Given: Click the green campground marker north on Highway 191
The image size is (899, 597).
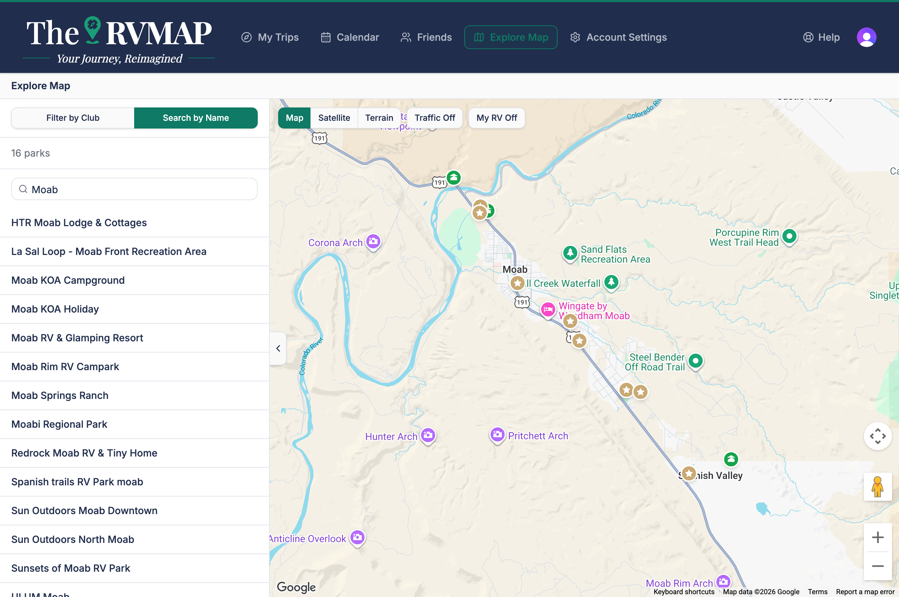Looking at the screenshot, I should click(x=453, y=178).
